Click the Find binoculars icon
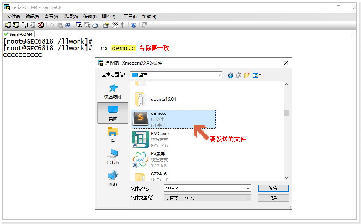Screen dimensions: 361x224 point(68,25)
